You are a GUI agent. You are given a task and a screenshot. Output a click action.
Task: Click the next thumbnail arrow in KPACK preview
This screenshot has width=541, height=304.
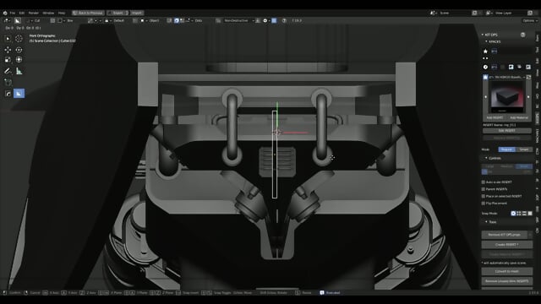pyautogui.click(x=528, y=97)
